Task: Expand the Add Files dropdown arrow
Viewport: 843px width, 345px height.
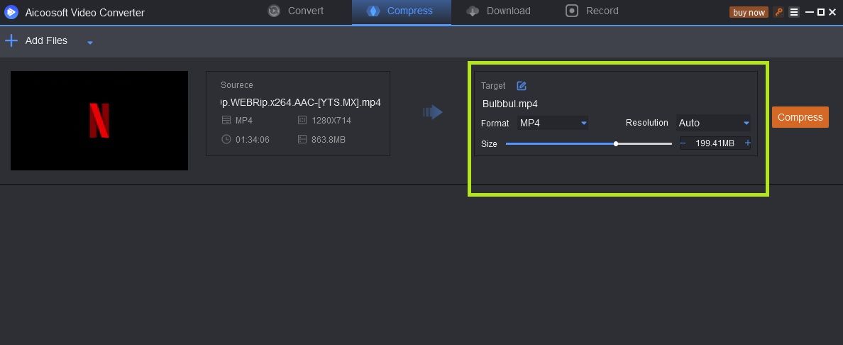Action: (x=90, y=43)
